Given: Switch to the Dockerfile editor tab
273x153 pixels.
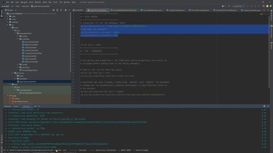Looking at the screenshot, I should point(78,10).
